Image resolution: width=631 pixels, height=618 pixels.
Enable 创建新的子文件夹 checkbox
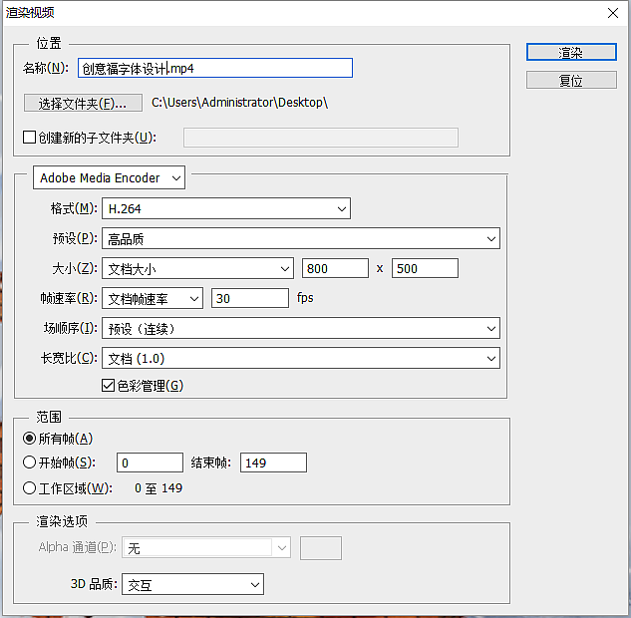[29, 138]
